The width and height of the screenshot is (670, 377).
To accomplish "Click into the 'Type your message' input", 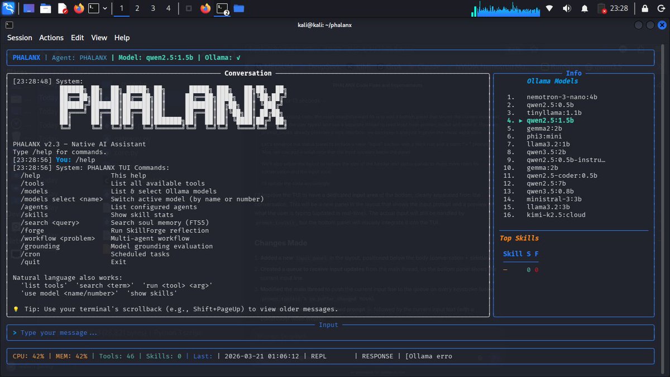I will click(x=330, y=332).
